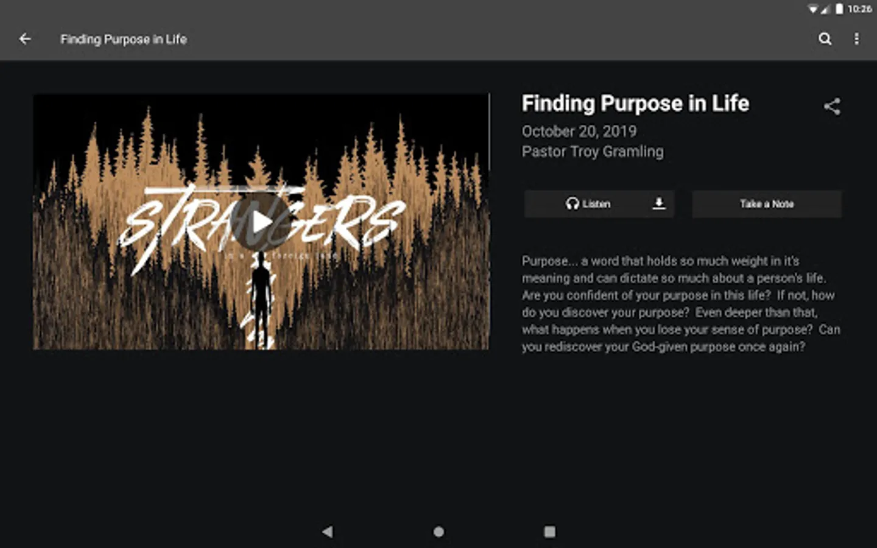Tap the date October 20, 2019

(x=579, y=131)
